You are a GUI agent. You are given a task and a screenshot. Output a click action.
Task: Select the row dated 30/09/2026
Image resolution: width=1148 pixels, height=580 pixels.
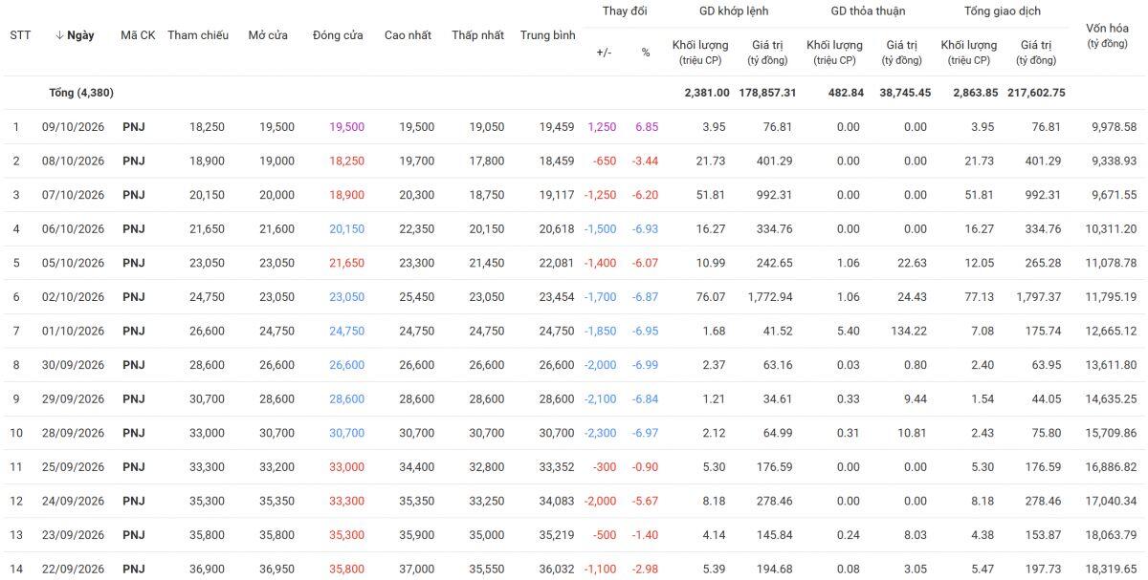pyautogui.click(x=574, y=365)
